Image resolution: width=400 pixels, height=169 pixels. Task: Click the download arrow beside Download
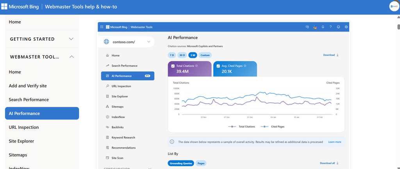tap(337, 55)
